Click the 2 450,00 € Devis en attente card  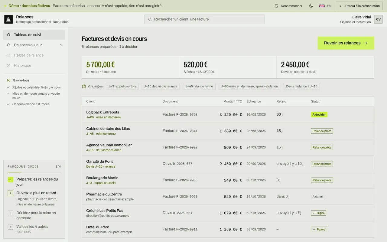pos(325,67)
